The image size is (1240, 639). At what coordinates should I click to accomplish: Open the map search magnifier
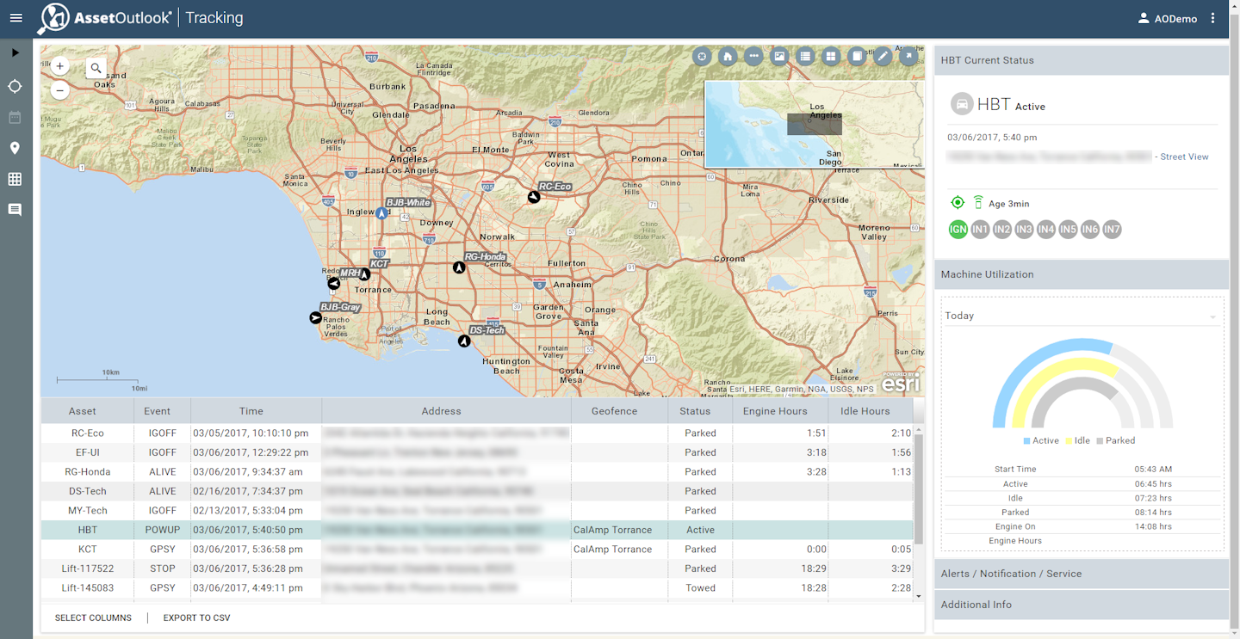(x=96, y=68)
